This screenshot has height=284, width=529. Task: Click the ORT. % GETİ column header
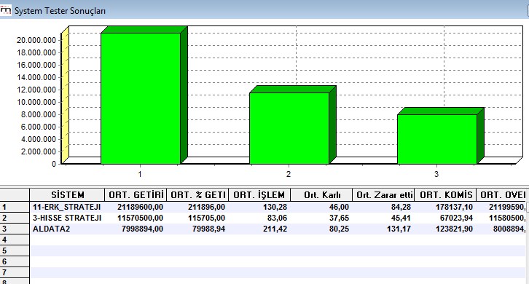pos(197,195)
